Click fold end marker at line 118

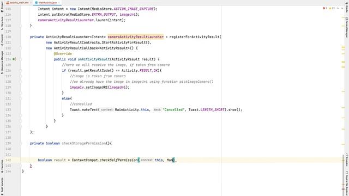point(21,26)
